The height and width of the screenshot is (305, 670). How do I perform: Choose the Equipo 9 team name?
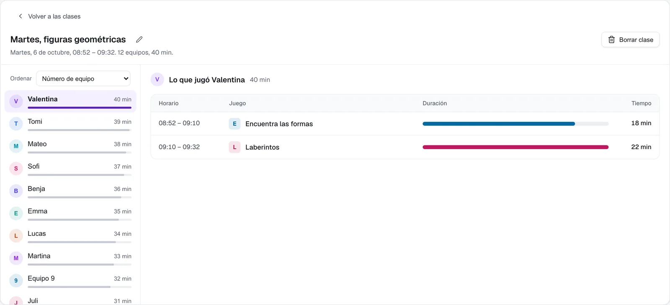41,279
